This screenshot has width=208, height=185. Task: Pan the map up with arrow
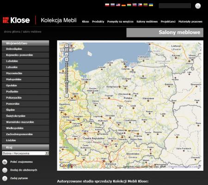point(67,46)
